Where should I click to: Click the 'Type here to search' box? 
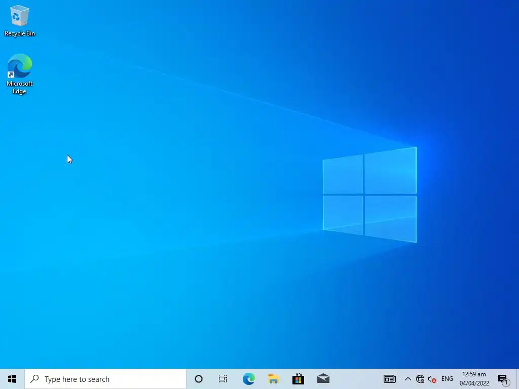pos(105,379)
